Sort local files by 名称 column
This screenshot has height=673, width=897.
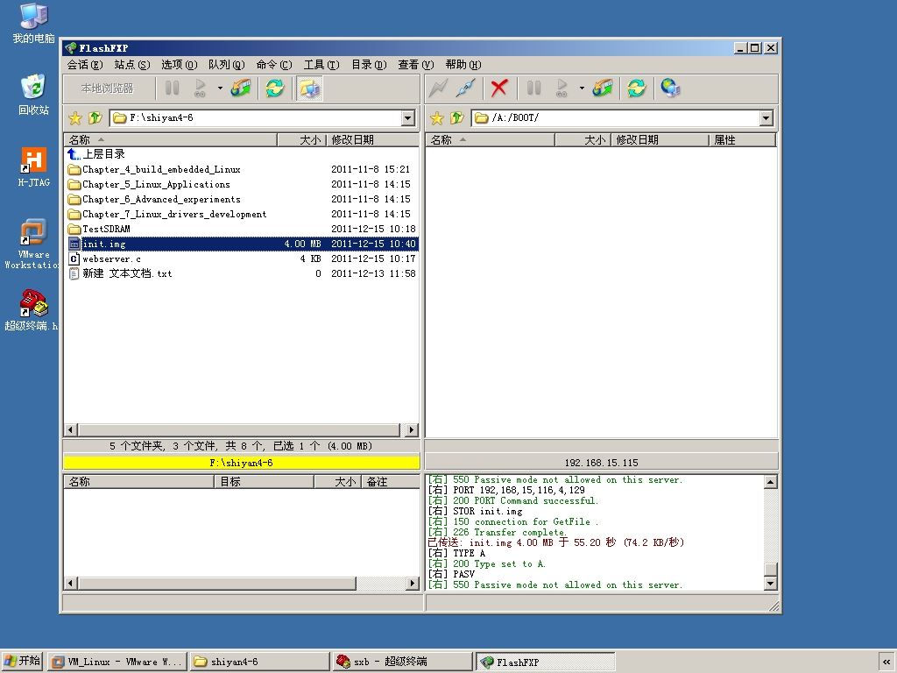(171, 139)
